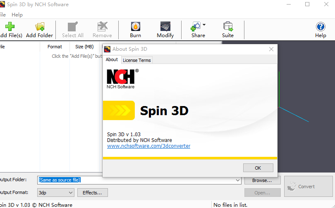Expand the Share dropdown arrow

pos(204,25)
